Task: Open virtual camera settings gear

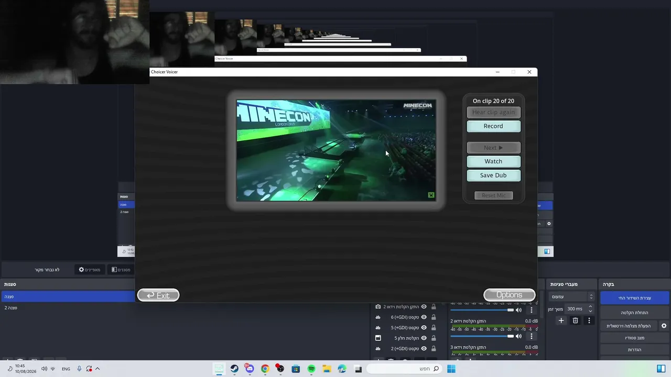Action: click(x=664, y=326)
